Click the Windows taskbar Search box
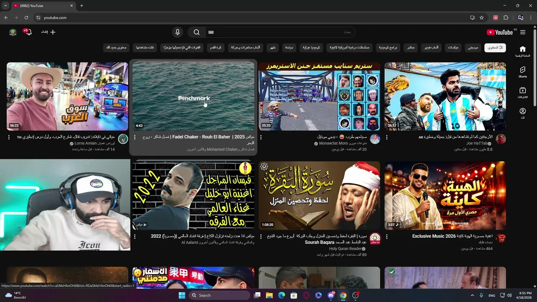 click(x=220, y=295)
